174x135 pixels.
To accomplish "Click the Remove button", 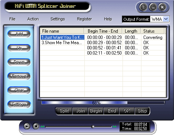I will click(19, 76).
